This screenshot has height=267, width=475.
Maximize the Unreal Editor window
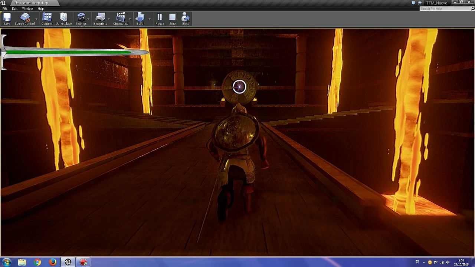(x=462, y=2)
